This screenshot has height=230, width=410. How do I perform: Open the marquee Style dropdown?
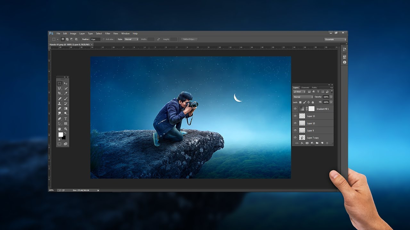(132, 39)
